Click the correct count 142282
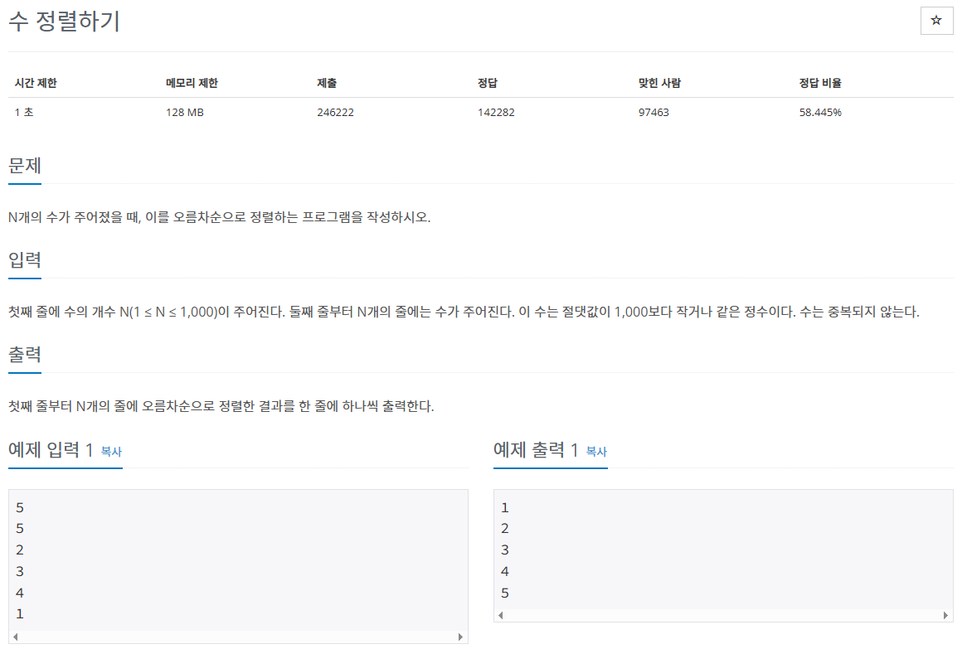This screenshot has width=967, height=649. pyautogui.click(x=496, y=112)
